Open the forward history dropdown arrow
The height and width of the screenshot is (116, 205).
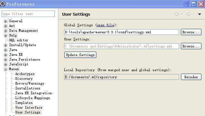click(x=193, y=14)
